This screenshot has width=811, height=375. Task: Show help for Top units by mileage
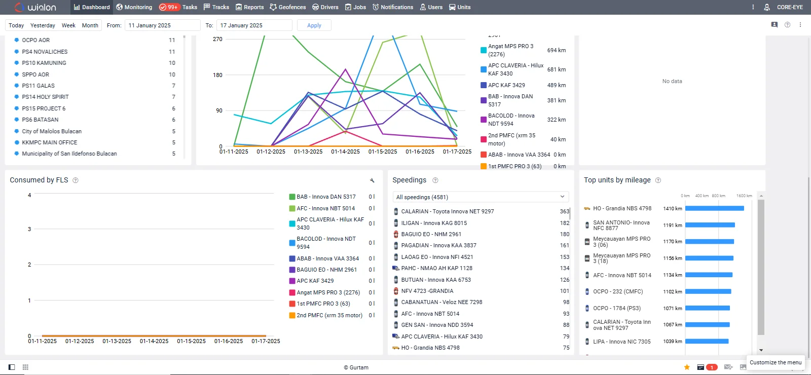pyautogui.click(x=658, y=180)
